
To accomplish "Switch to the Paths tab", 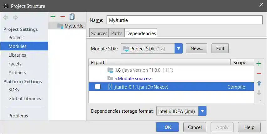I will pyautogui.click(x=117, y=33).
